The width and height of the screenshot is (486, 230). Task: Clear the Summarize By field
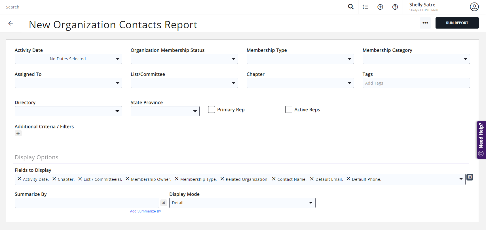(x=164, y=203)
